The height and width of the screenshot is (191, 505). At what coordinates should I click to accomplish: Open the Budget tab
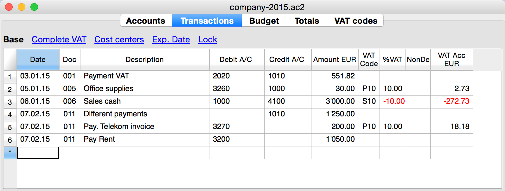point(264,21)
